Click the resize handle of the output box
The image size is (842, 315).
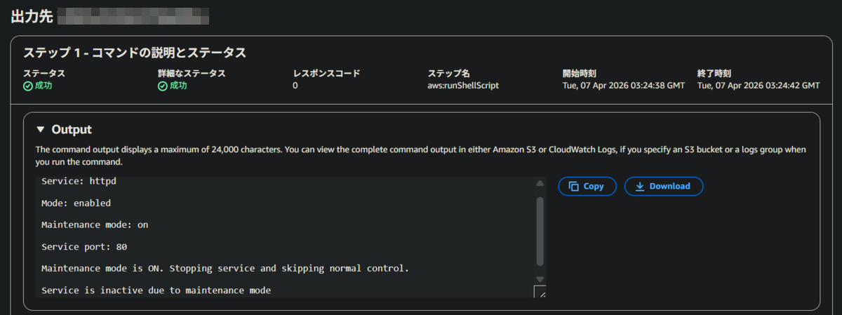point(540,292)
